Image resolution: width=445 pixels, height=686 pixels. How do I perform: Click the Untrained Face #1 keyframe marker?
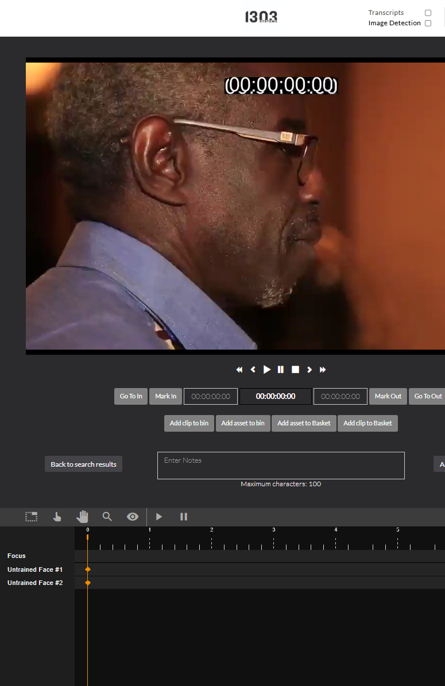(x=88, y=569)
